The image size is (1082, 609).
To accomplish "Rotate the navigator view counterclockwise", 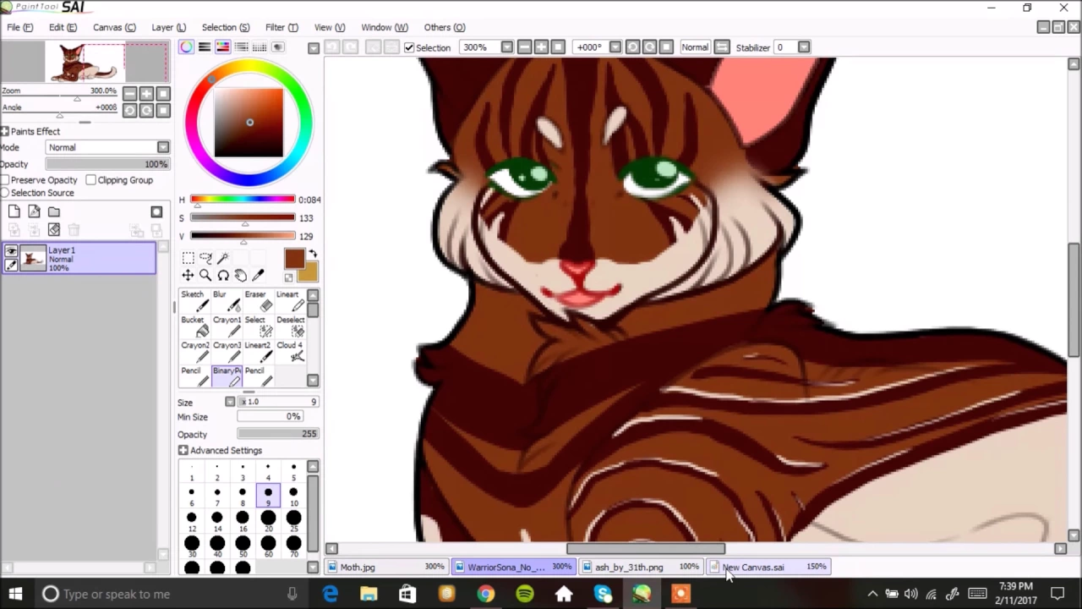I will coord(129,110).
